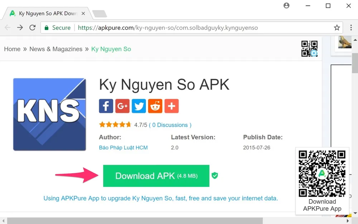The height and width of the screenshot is (224, 358).
Task: Click the scroll-down arrow on right
Action: [x=355, y=213]
